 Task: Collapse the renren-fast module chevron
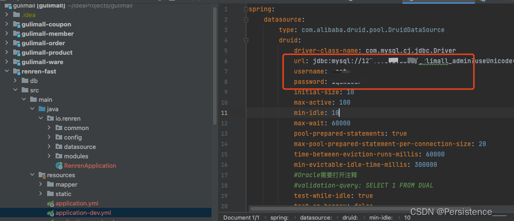click(7, 72)
